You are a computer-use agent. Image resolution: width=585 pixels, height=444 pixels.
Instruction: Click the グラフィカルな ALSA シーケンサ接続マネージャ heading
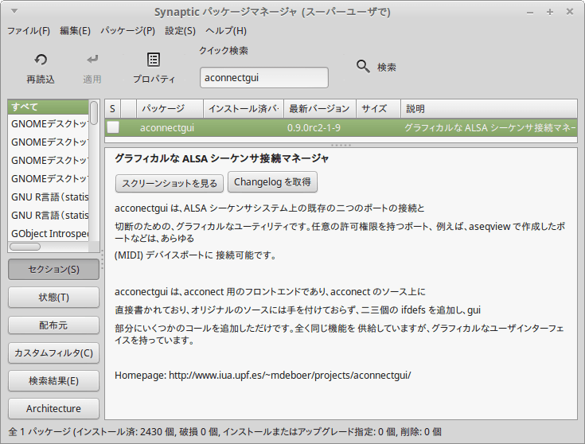click(x=221, y=158)
